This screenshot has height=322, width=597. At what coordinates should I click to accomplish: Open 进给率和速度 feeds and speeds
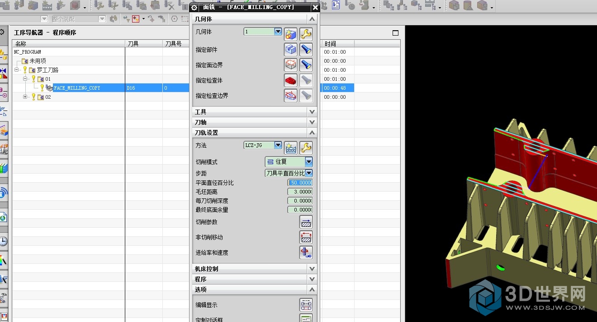coord(306,253)
